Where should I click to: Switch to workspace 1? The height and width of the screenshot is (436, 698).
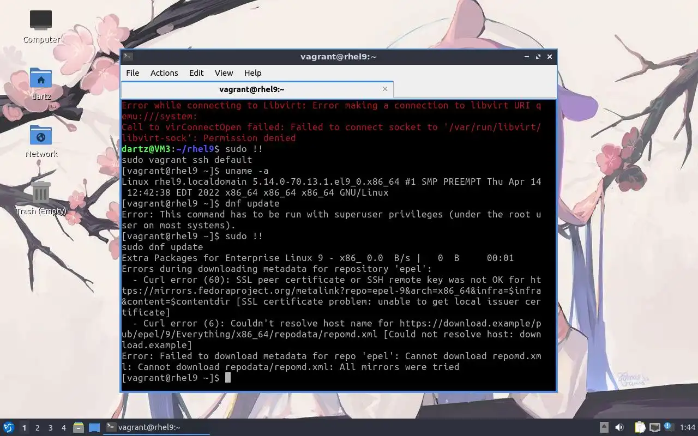click(x=24, y=428)
